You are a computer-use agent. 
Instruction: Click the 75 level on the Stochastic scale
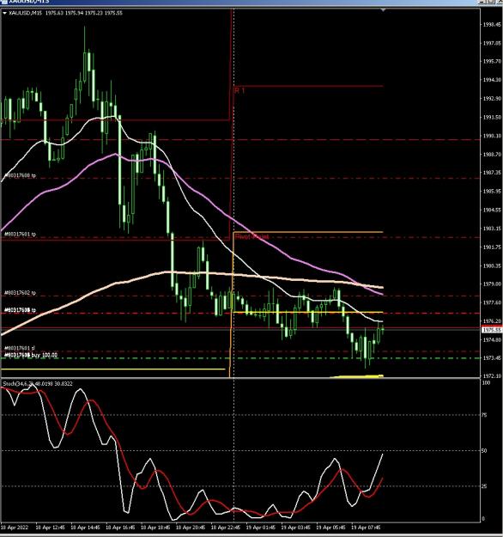coord(484,415)
